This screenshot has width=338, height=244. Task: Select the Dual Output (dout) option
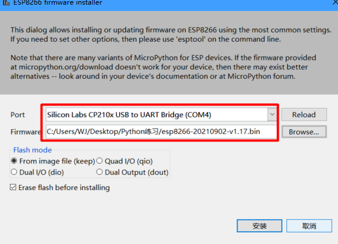pyautogui.click(x=132, y=172)
